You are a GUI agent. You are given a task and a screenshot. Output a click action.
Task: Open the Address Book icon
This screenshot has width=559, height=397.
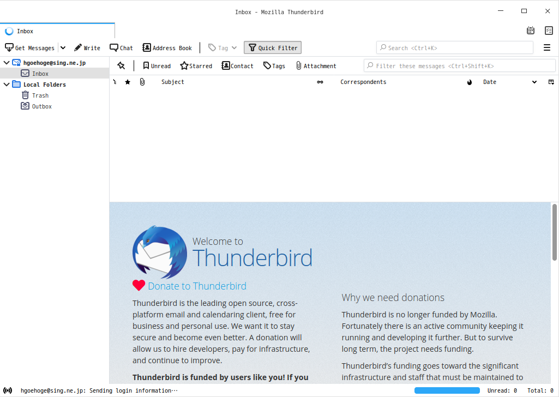(x=147, y=48)
